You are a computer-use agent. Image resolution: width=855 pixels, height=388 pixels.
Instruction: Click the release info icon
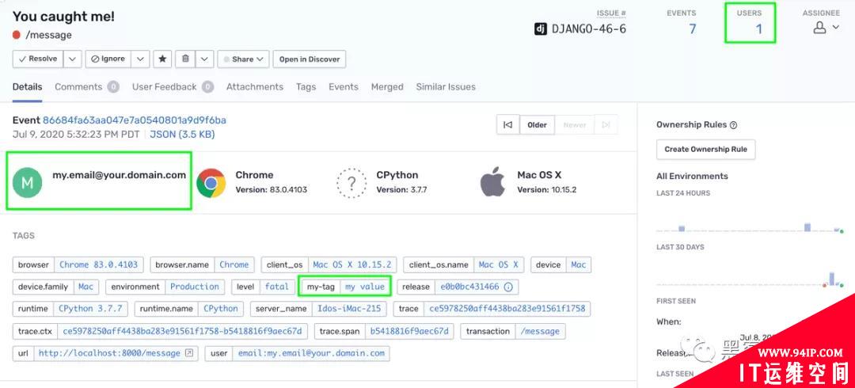508,287
